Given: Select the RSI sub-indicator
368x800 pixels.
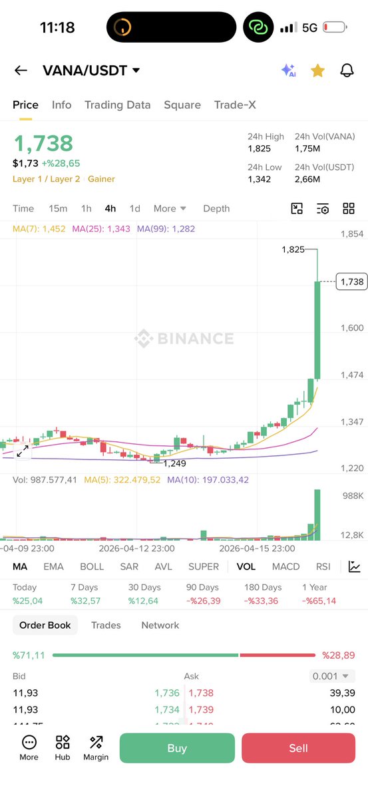Looking at the screenshot, I should pyautogui.click(x=323, y=567).
